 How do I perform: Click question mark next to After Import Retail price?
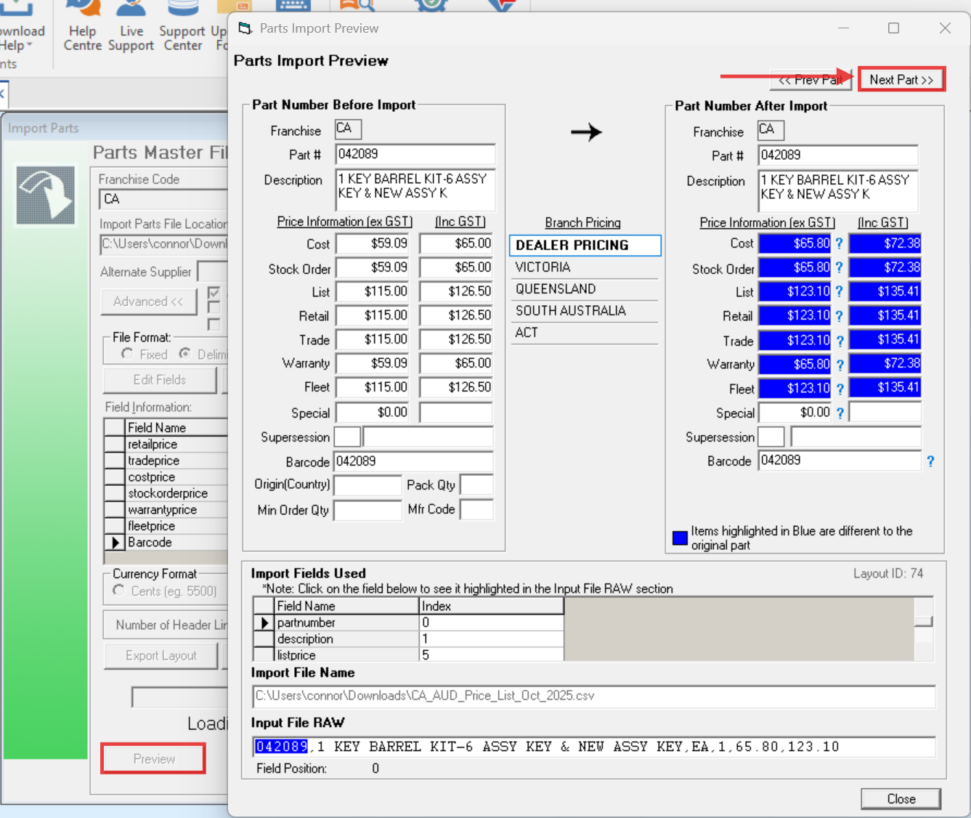click(840, 316)
